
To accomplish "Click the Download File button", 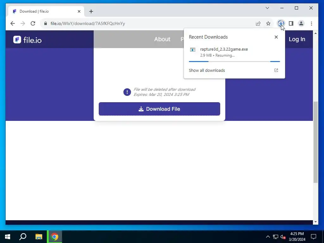I will 159,109.
